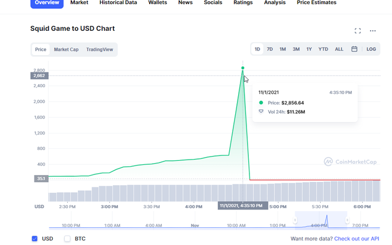
Task: Select the 1M time range
Action: coord(283,49)
